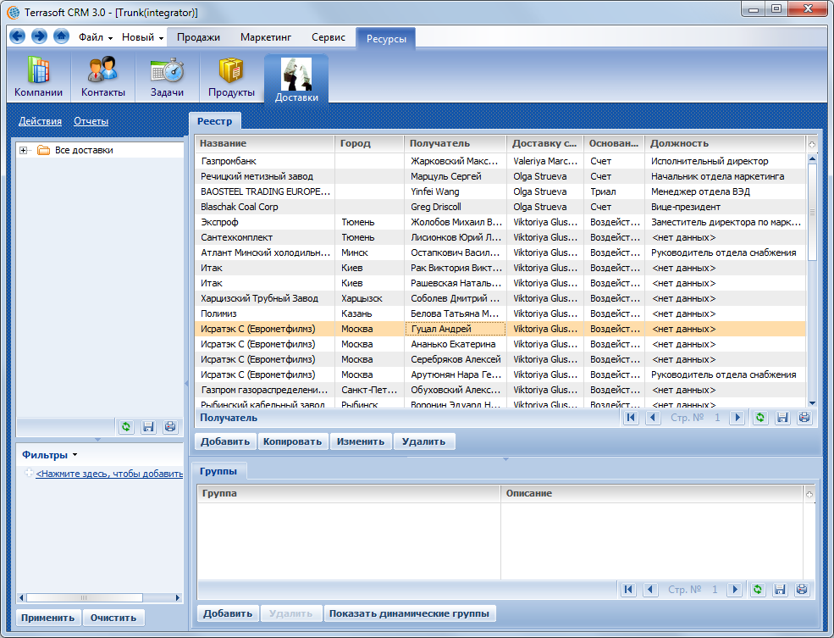The height and width of the screenshot is (638, 834).
Task: Select the Ресурсы tab
Action: (385, 38)
